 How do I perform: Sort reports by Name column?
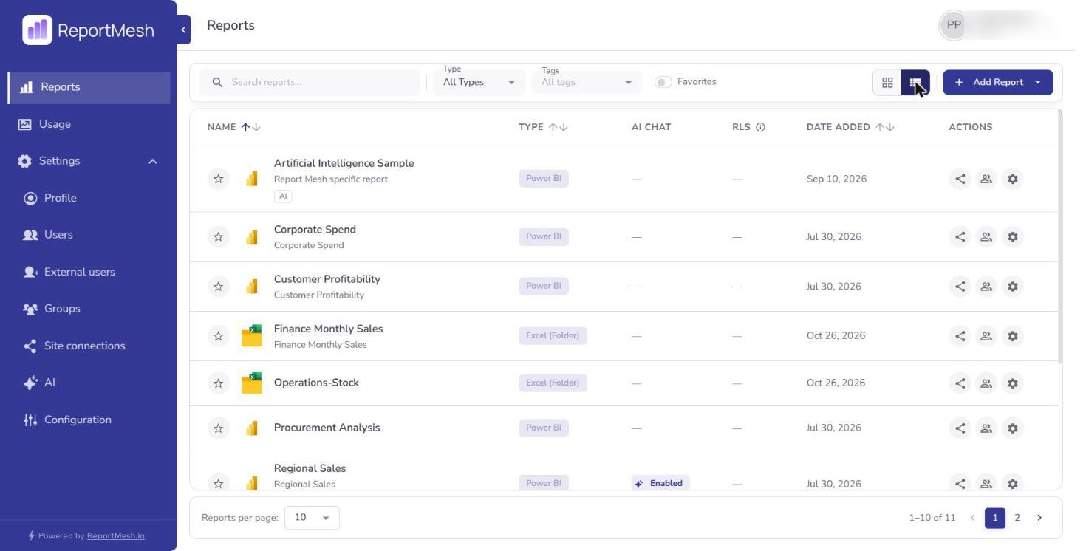[233, 127]
